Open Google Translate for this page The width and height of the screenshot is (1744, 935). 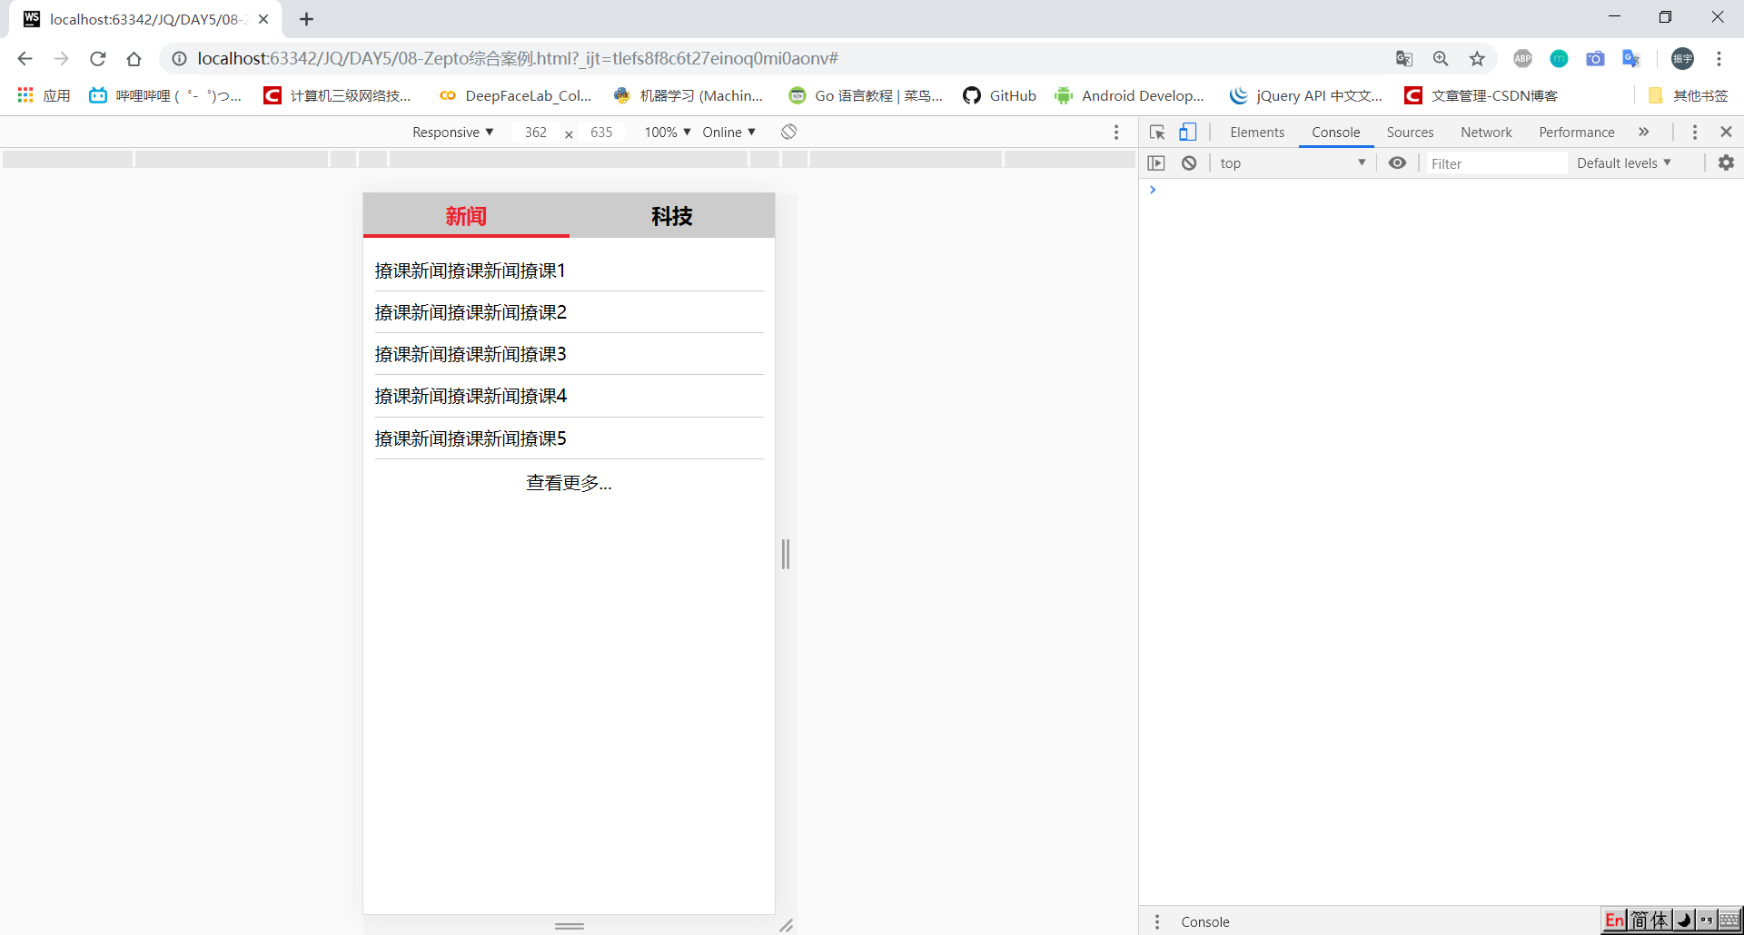point(1403,58)
